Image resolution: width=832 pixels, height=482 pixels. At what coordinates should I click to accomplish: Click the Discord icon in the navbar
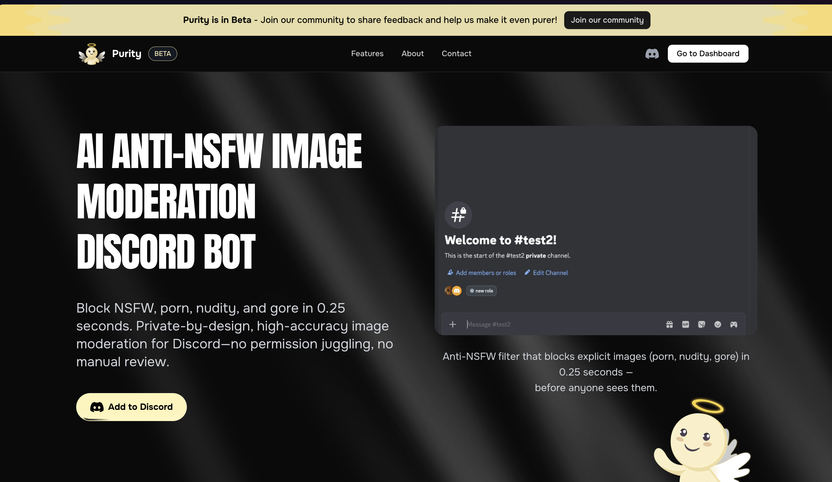[652, 54]
